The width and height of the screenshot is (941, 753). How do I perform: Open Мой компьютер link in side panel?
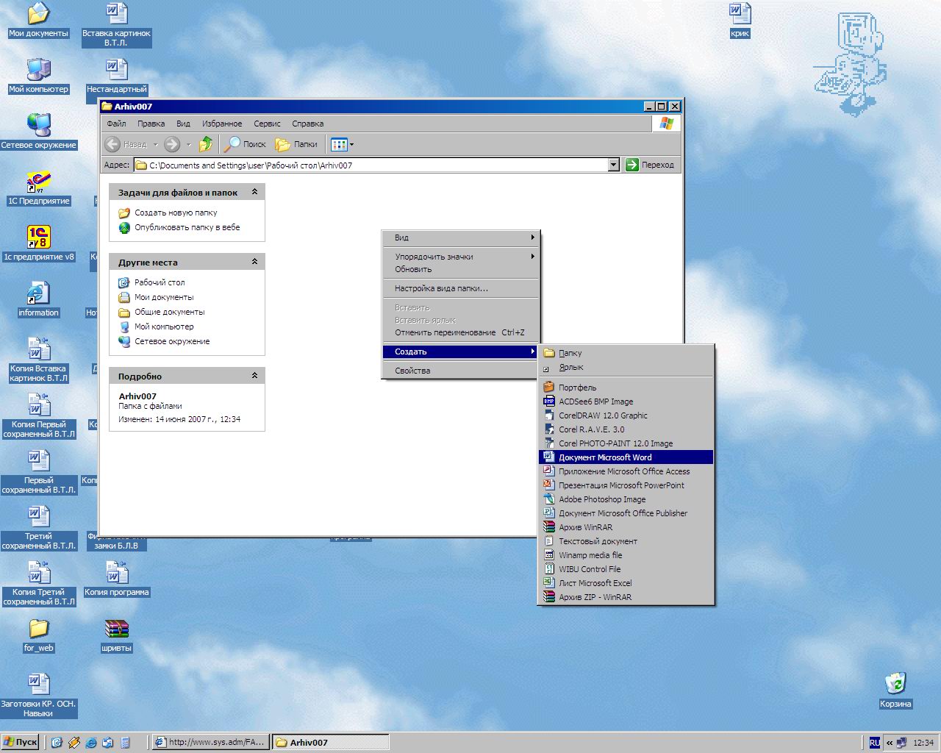164,326
